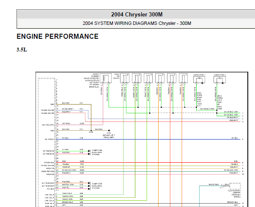Click the 'CAPACITOR 1' label
Viewport: 255px width, 207px height.
pyautogui.click(x=199, y=75)
